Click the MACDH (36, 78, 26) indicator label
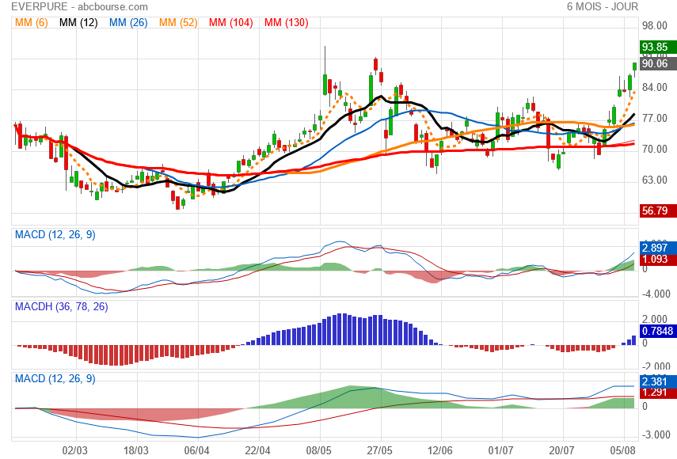The image size is (677, 459). pos(61,307)
